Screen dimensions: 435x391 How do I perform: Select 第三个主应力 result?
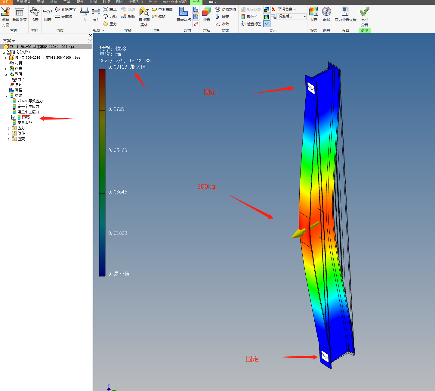[x=26, y=112]
